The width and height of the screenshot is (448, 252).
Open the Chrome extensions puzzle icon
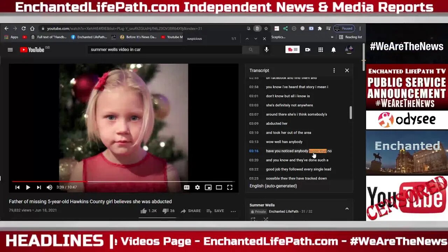click(x=320, y=28)
